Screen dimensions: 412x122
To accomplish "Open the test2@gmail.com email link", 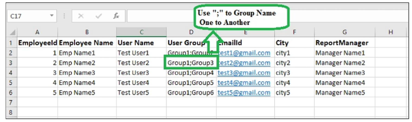I will [x=244, y=63].
